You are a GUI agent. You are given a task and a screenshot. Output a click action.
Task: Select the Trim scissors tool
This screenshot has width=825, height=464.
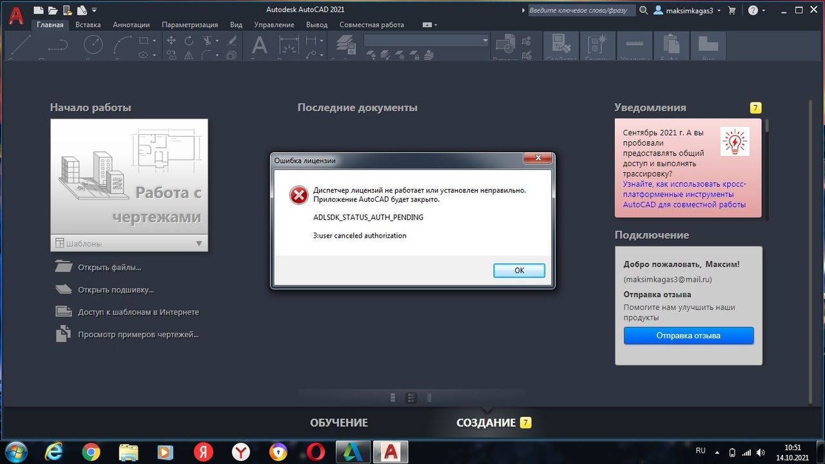click(x=208, y=41)
